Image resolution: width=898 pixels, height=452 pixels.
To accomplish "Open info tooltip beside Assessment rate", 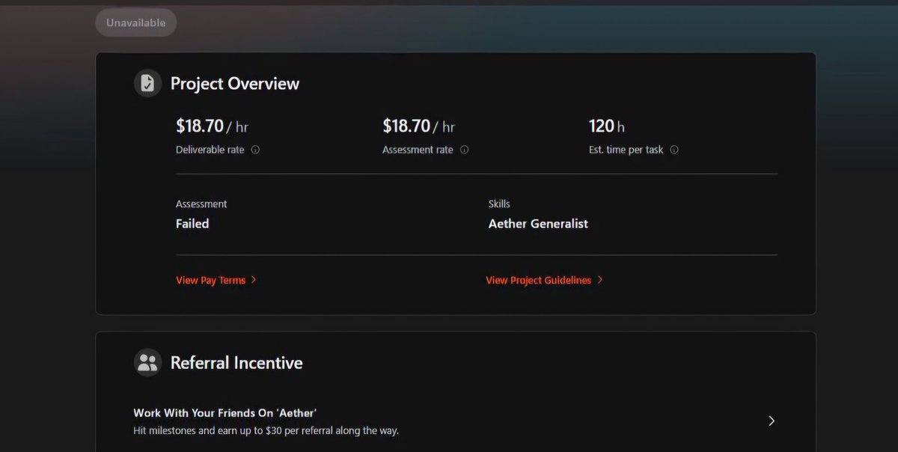I will (464, 150).
